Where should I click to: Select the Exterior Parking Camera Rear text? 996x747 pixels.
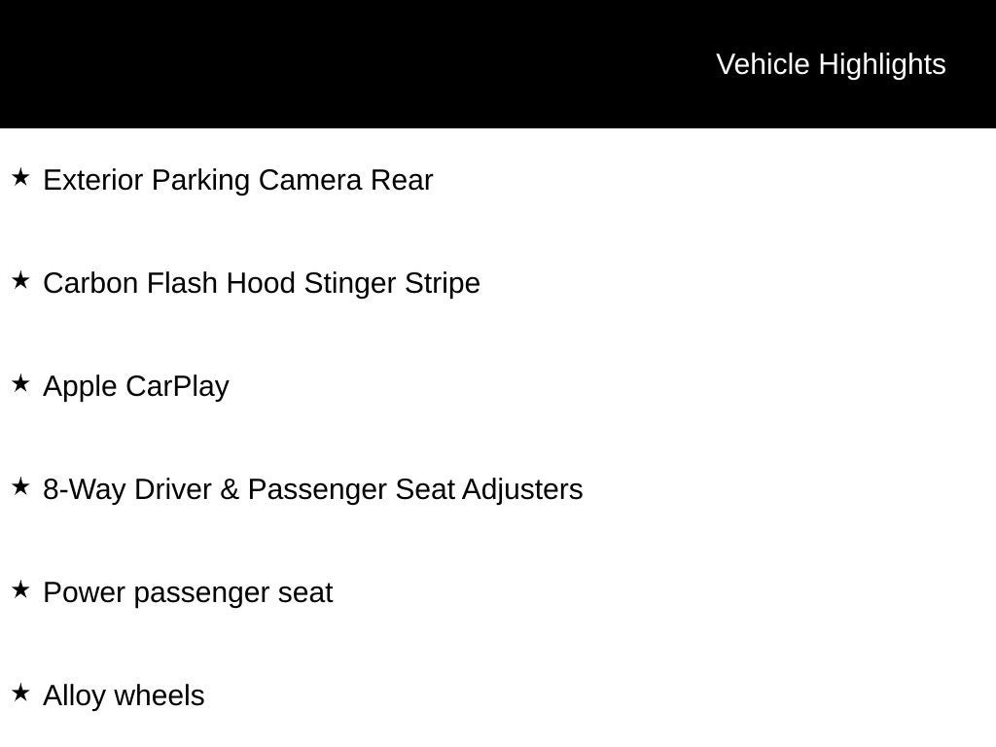237,181
